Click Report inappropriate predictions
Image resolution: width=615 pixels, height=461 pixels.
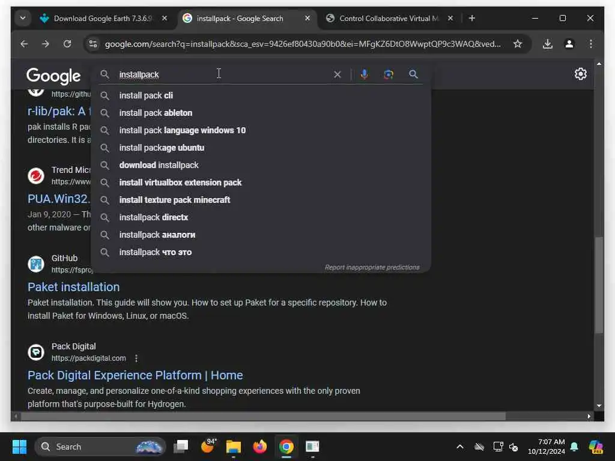(372, 267)
